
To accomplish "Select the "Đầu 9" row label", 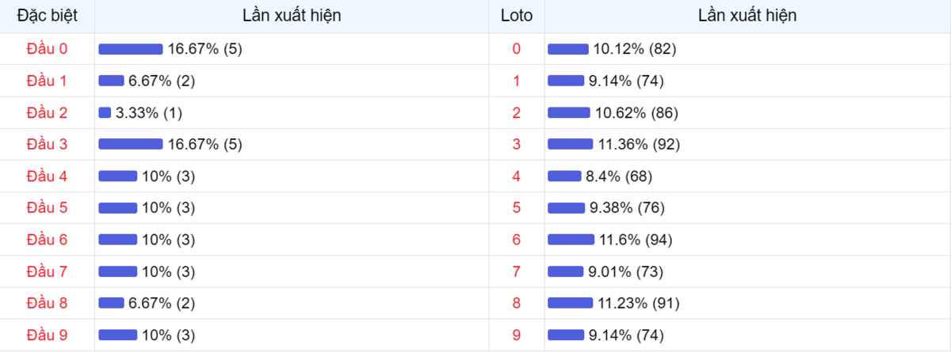I will pyautogui.click(x=47, y=335).
